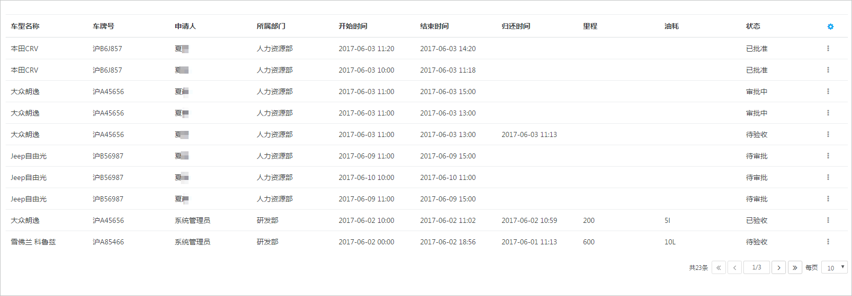Open actions menu for 已验收 大众朗逸 row
The width and height of the screenshot is (852, 296).
pos(828,220)
